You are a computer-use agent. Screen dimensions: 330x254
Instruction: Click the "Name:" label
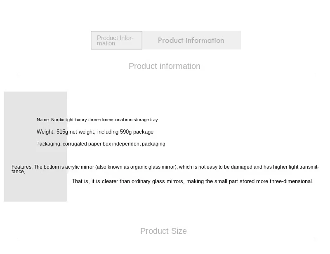pyautogui.click(x=43, y=120)
